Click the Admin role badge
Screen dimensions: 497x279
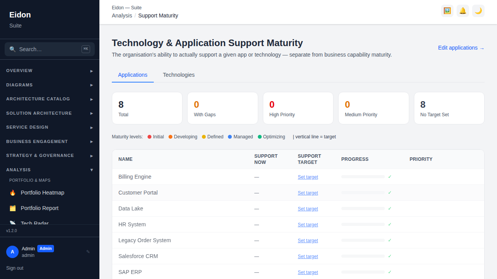tap(45, 249)
